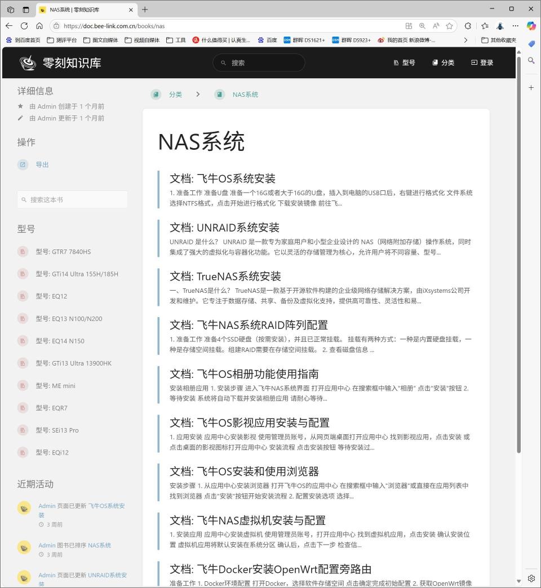Click the page vertical scrollbar thumb

(519, 255)
